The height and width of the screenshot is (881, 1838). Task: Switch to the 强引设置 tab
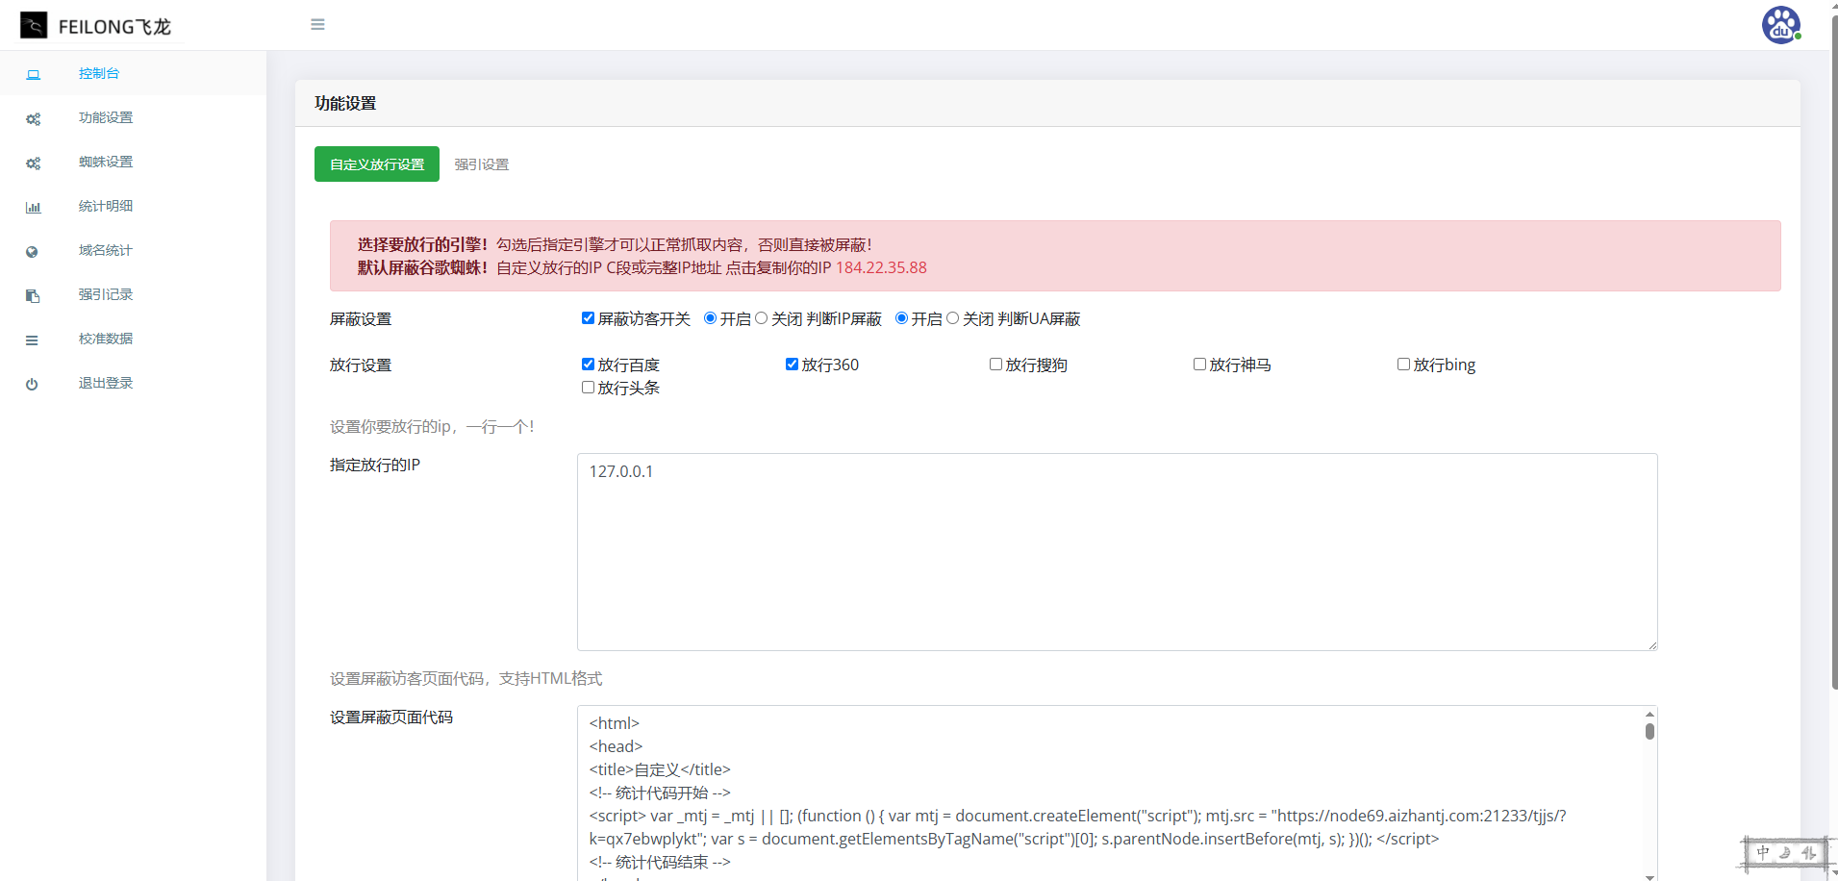482,164
